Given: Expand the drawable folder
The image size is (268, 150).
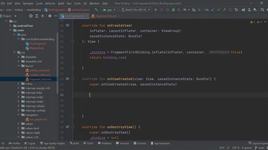Looking at the screenshot, I should (x=18, y=57).
